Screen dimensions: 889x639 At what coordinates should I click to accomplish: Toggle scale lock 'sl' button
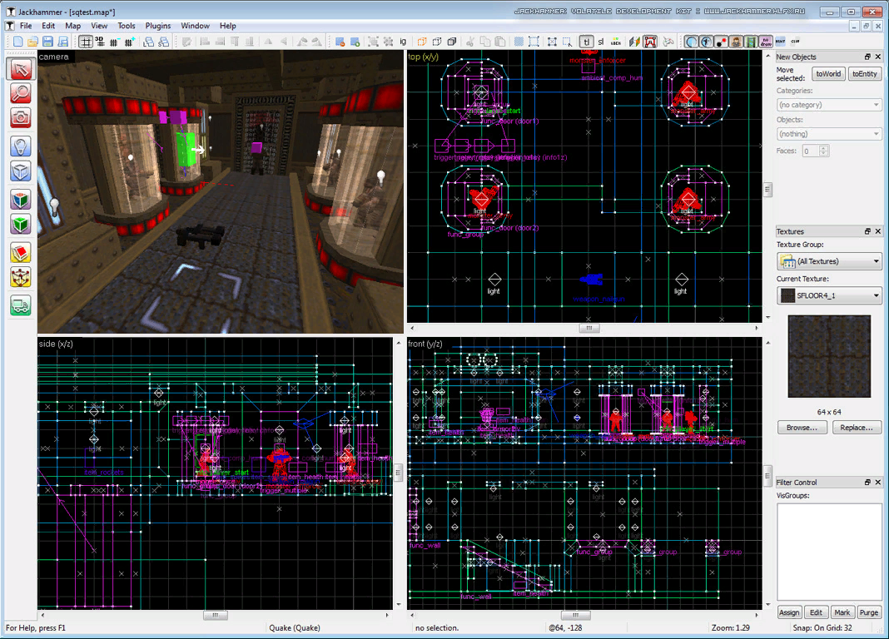601,42
